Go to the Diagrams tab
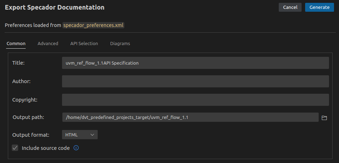Viewport: 339px width, 163px height. [x=120, y=44]
